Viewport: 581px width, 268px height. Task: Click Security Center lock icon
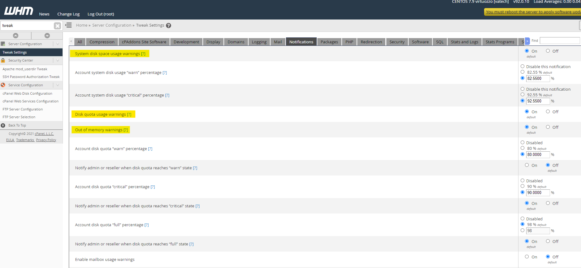3,60
